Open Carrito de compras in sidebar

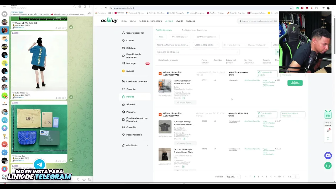coord(135,81)
